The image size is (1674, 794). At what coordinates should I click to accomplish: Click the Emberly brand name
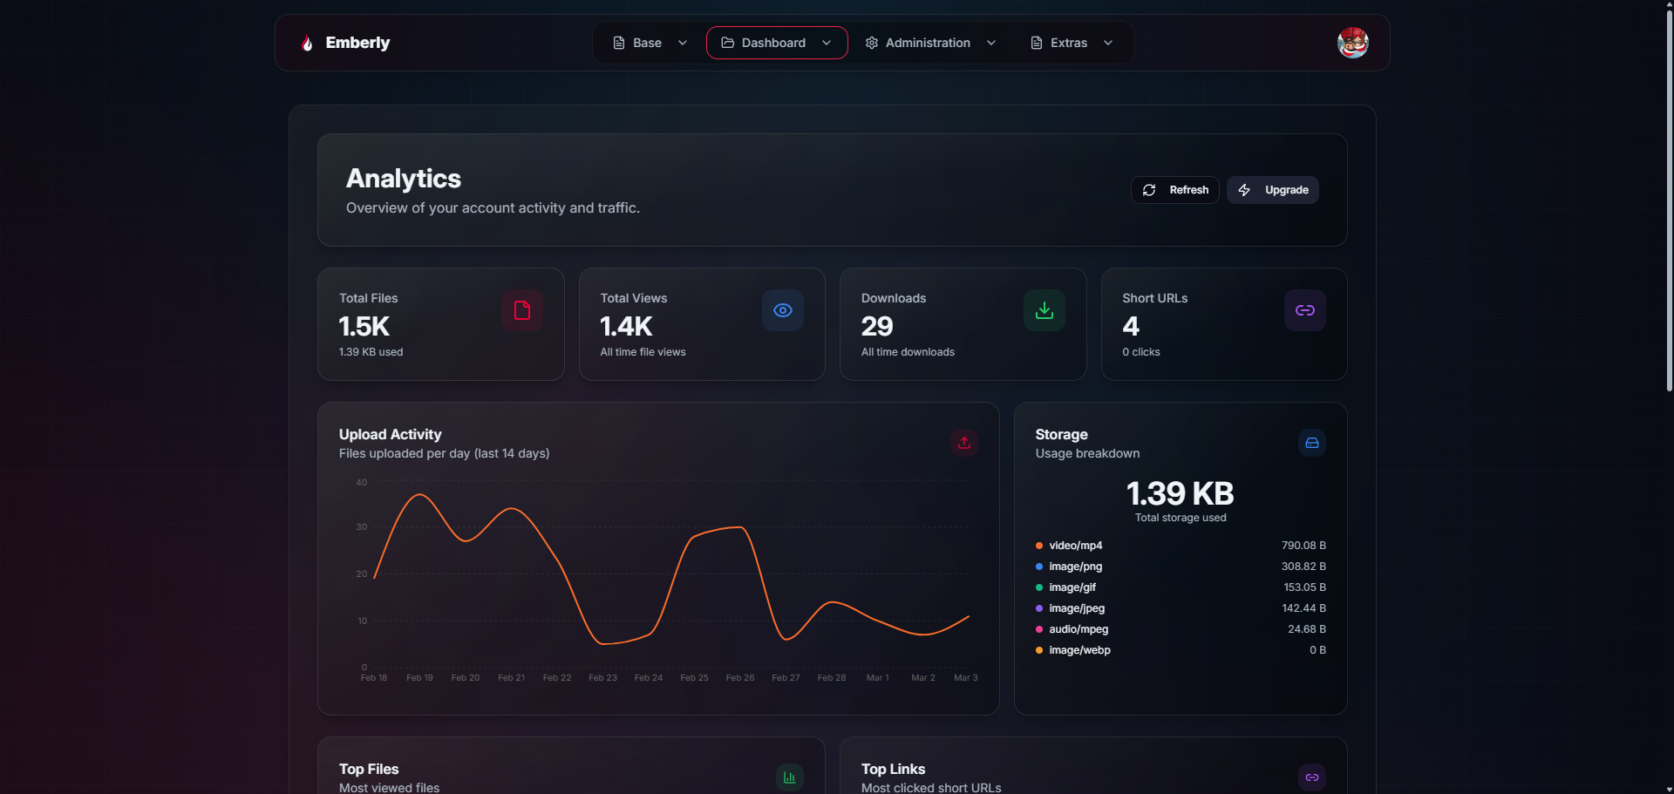point(357,43)
